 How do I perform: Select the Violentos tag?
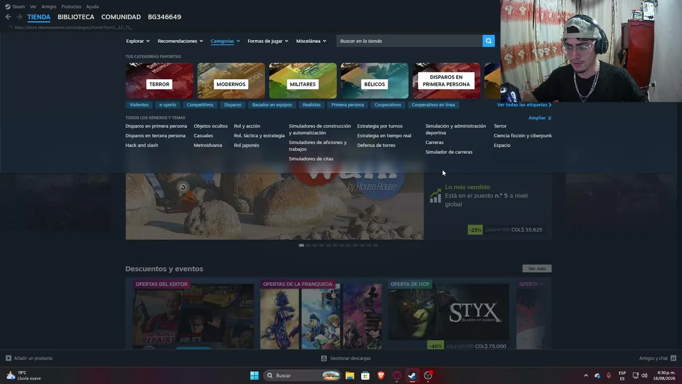click(139, 105)
